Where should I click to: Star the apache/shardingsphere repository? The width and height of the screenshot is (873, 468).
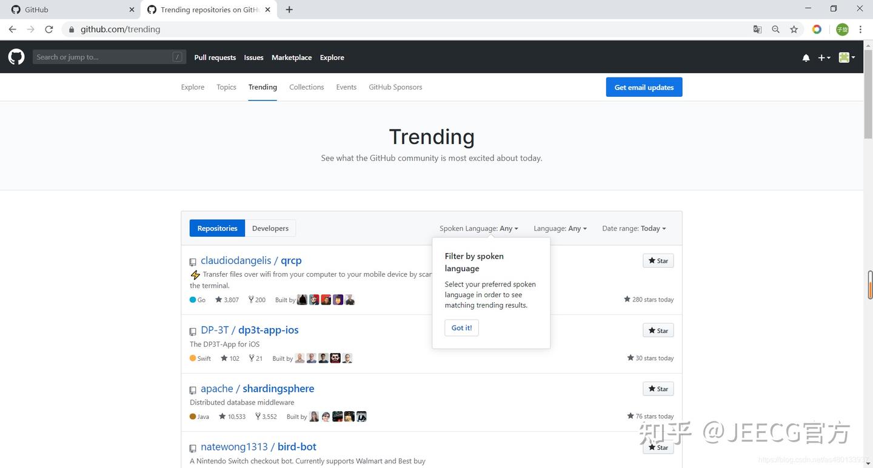[658, 389]
